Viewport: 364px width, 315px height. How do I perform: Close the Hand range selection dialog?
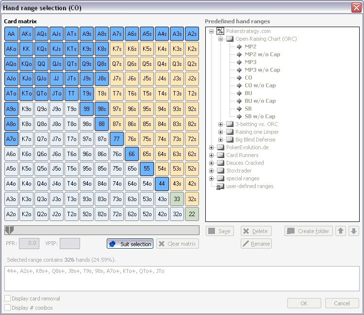356,8
